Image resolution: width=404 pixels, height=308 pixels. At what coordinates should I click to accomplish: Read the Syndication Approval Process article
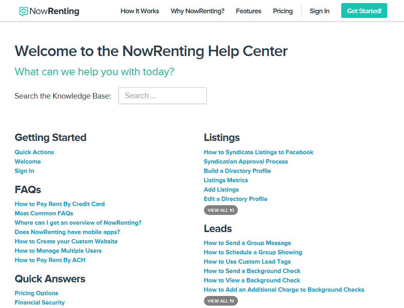(x=246, y=161)
